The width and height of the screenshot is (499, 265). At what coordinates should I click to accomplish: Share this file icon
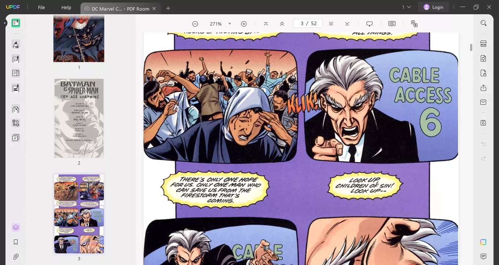click(483, 88)
